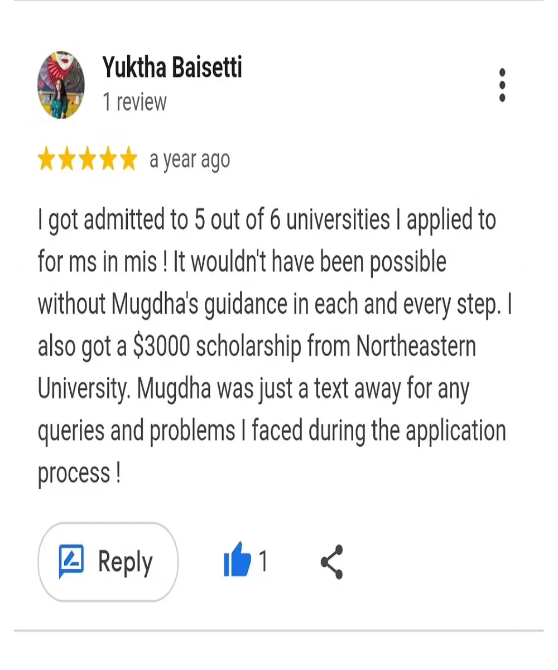Click the "1 review" count text
The height and width of the screenshot is (670, 558).
[134, 102]
